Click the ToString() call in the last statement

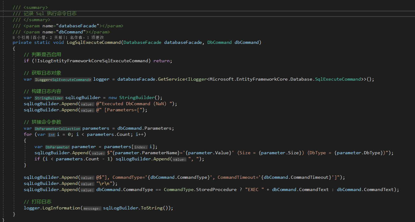pyautogui.click(x=154, y=208)
